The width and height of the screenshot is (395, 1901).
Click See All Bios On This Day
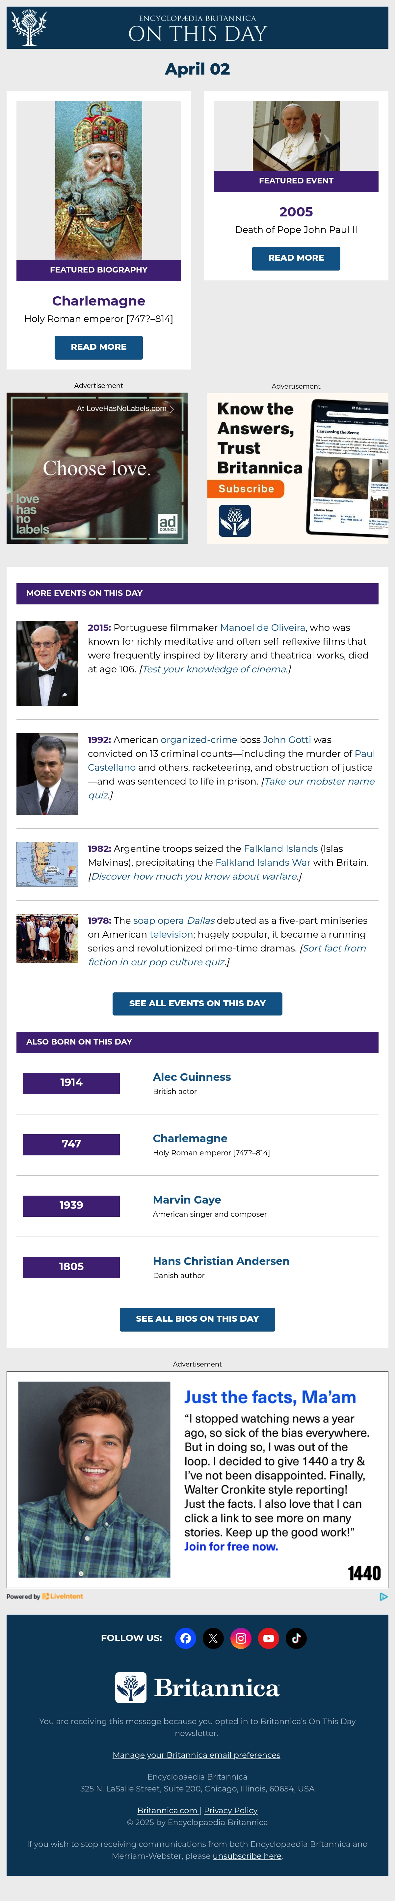[x=197, y=1319]
